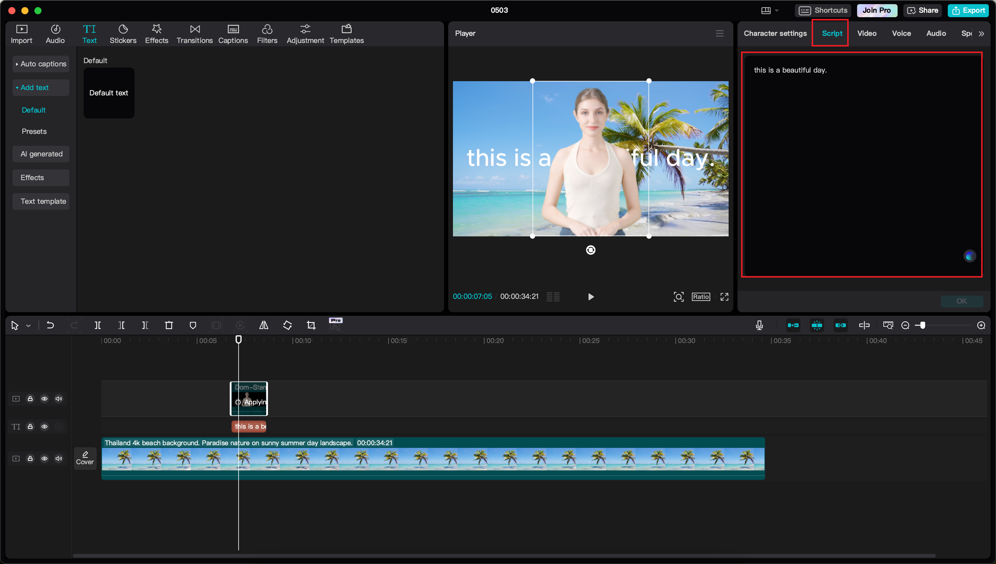Expand the Auto captions section
The width and height of the screenshot is (996, 564).
41,63
